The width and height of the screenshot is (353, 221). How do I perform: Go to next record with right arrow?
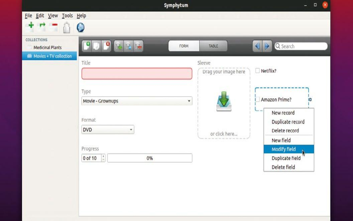267,46
